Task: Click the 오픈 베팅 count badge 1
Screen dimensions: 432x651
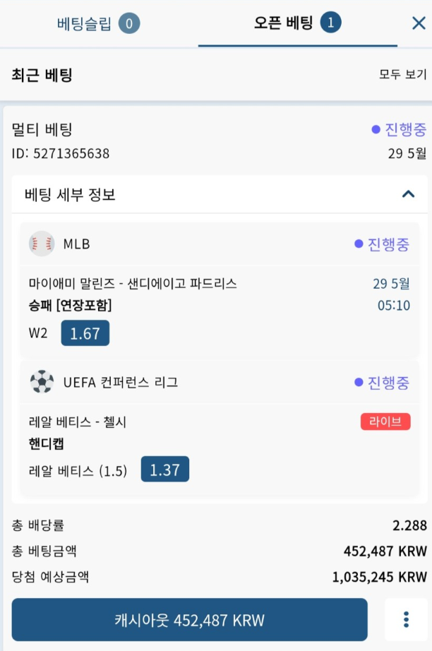Action: pos(331,23)
